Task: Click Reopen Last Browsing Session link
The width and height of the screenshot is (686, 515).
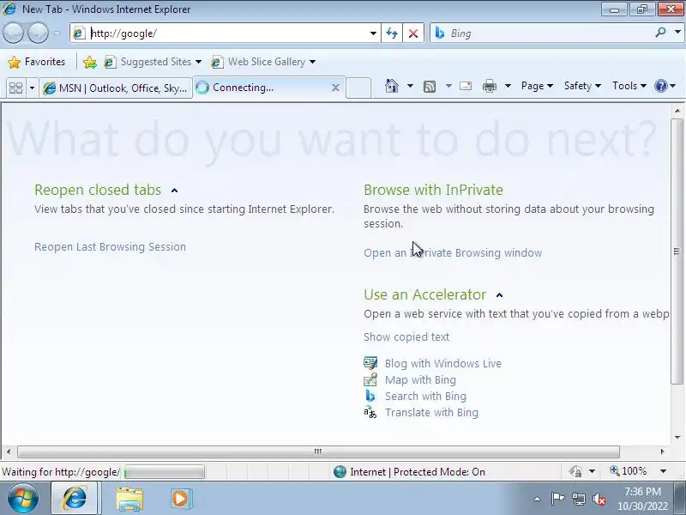Action: pos(111,247)
